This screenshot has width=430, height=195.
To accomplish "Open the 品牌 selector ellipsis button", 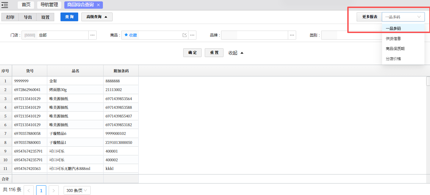I will click(292, 35).
